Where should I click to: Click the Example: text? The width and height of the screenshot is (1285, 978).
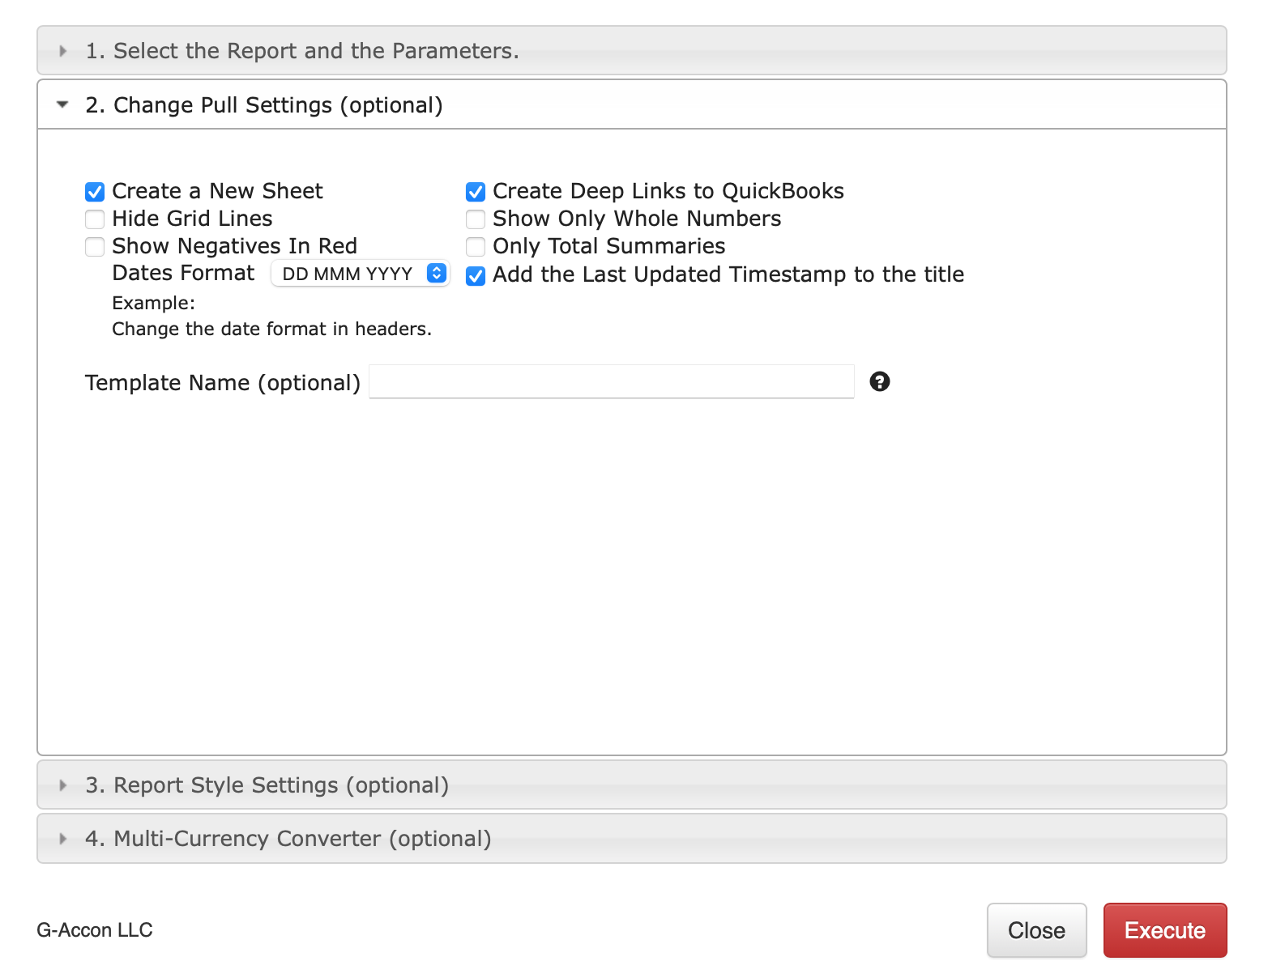pyautogui.click(x=153, y=303)
